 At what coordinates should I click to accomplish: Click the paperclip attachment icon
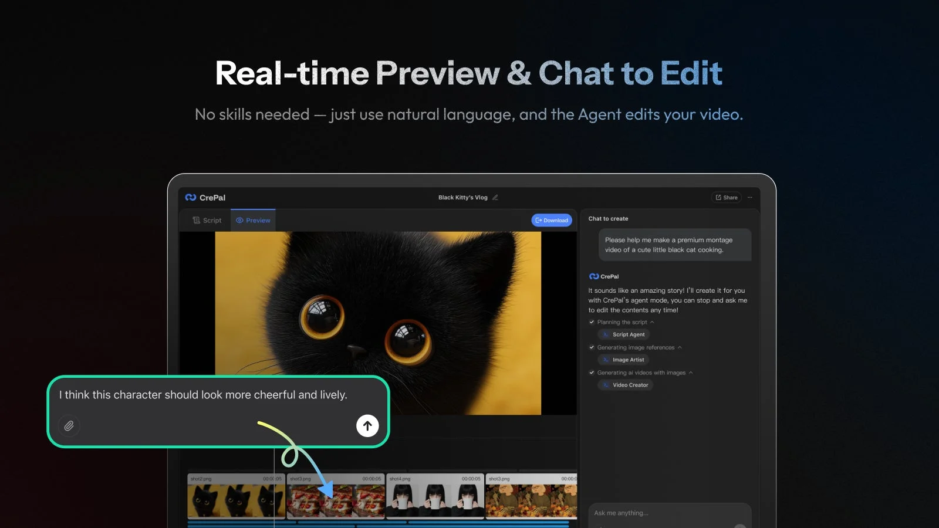click(x=69, y=426)
